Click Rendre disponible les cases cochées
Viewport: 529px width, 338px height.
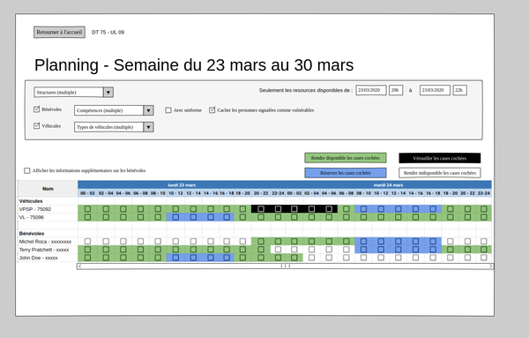pos(345,158)
